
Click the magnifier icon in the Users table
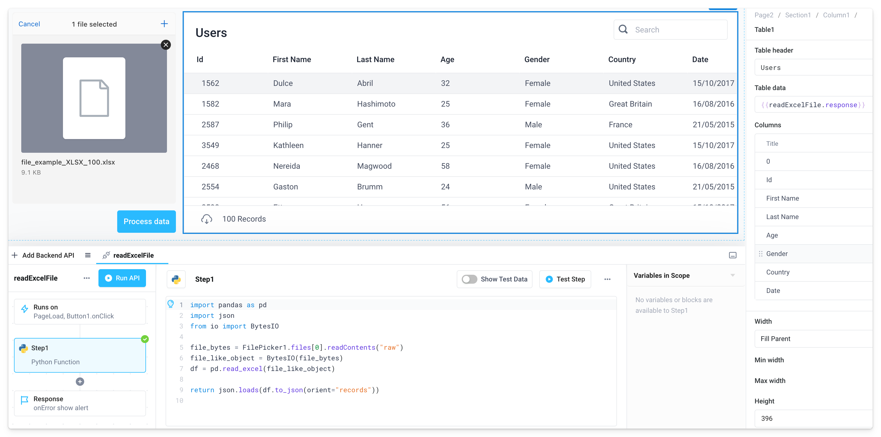coord(623,29)
